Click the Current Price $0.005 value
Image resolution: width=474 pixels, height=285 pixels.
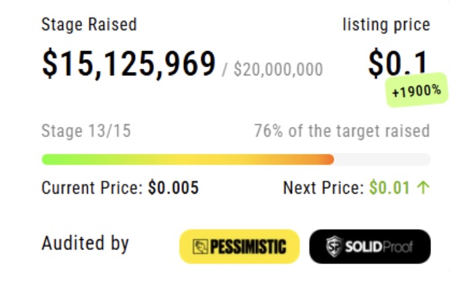[173, 188]
